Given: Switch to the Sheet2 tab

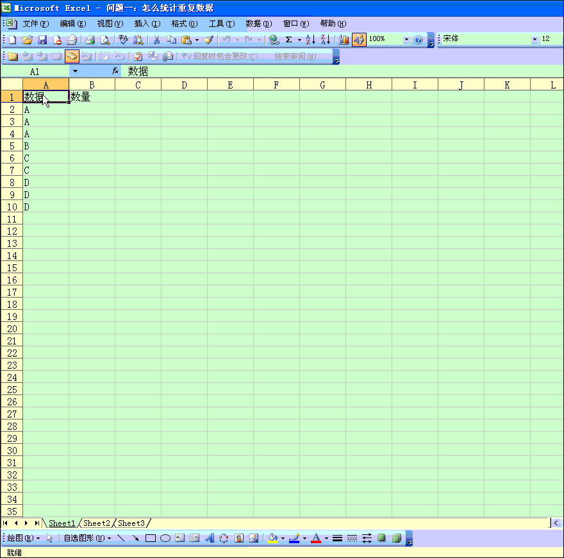Looking at the screenshot, I should [97, 523].
